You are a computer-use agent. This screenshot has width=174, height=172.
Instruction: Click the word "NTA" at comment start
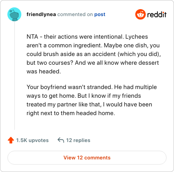coord(32,37)
